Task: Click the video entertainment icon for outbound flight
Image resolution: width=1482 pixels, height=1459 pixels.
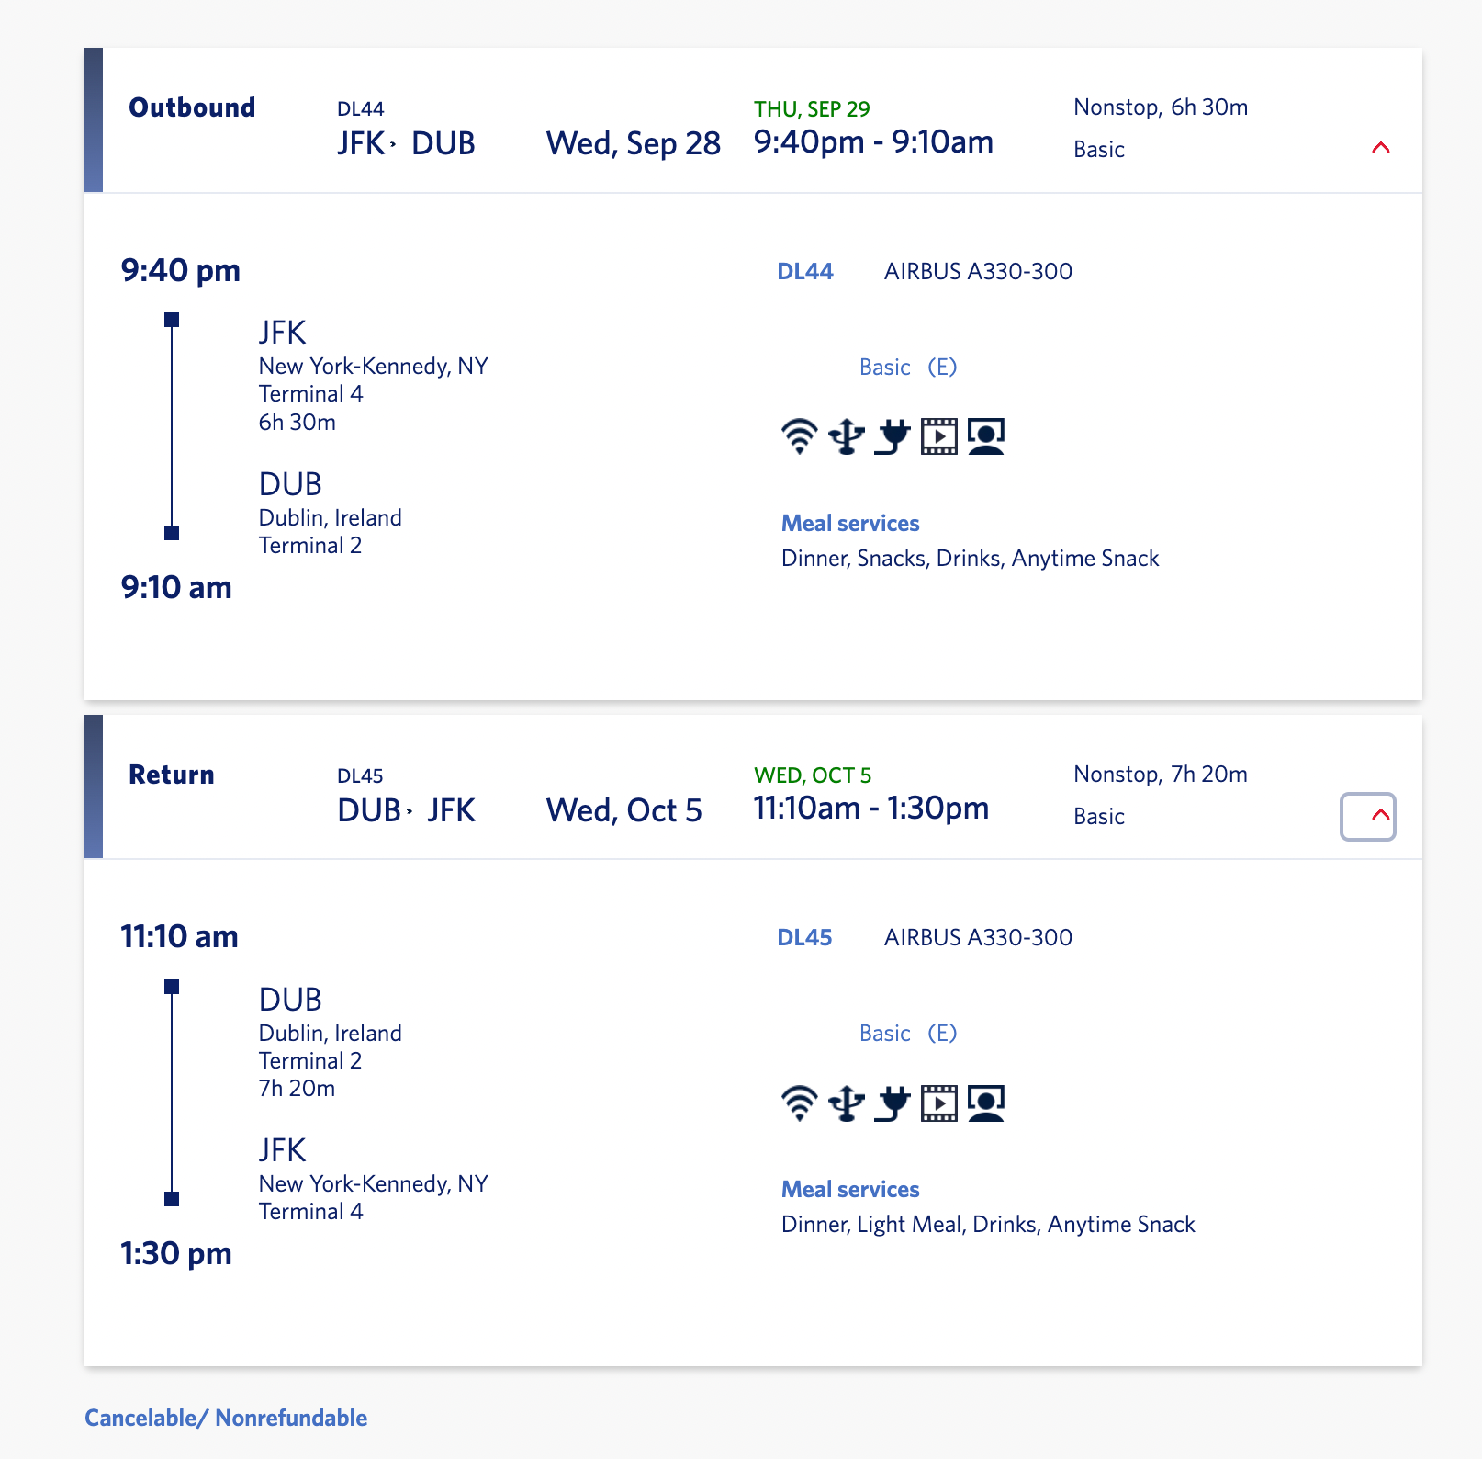Action: pyautogui.click(x=938, y=436)
